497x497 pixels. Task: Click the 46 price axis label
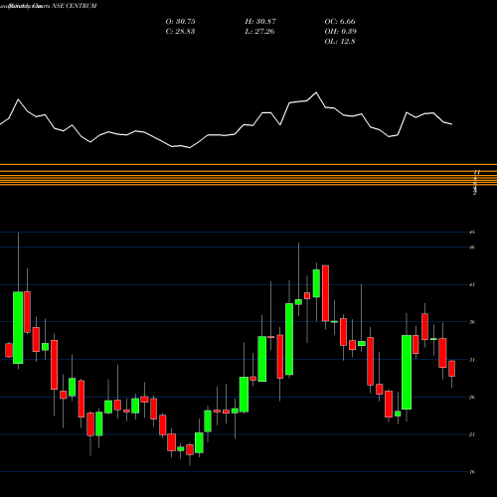(x=472, y=248)
